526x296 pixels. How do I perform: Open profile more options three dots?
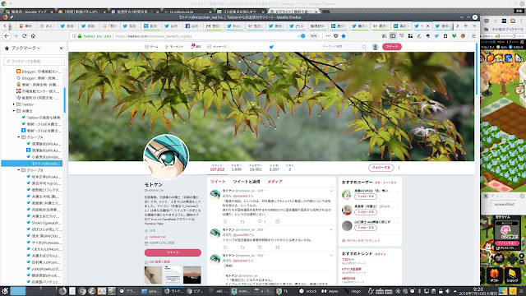[x=399, y=168]
